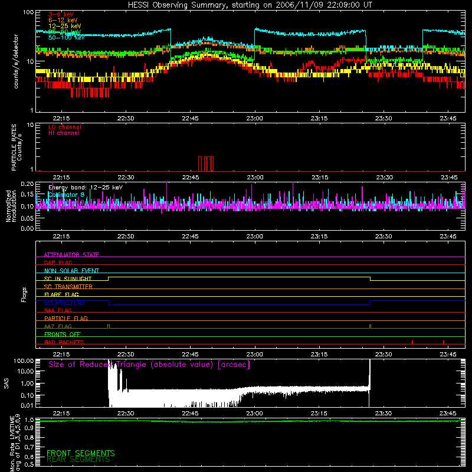
Task: Click '22:15' under the Flags panel
Action: [61, 355]
